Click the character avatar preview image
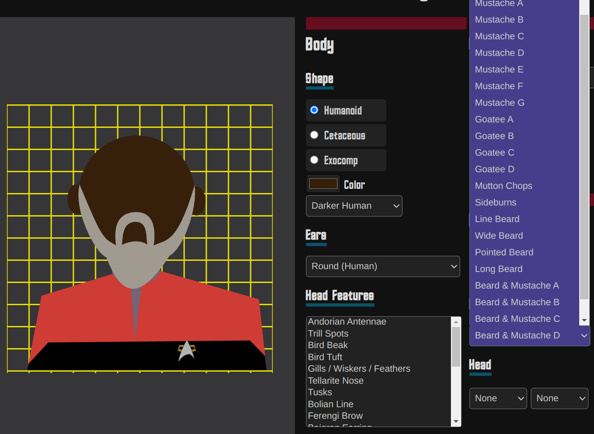This screenshot has height=434, width=594. [x=140, y=238]
